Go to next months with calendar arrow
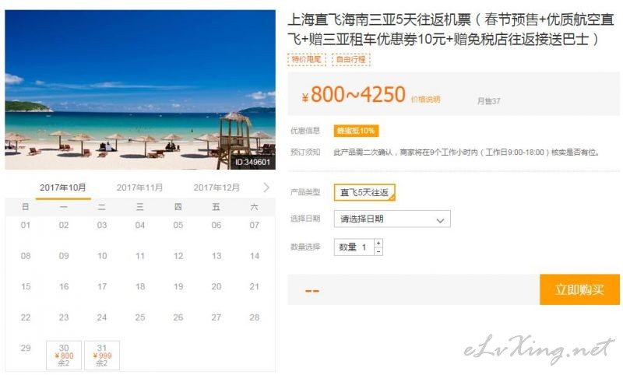This screenshot has height=375, width=623. click(x=266, y=187)
